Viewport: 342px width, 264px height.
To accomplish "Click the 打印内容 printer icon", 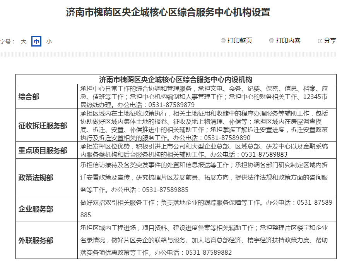I will point(271,41).
